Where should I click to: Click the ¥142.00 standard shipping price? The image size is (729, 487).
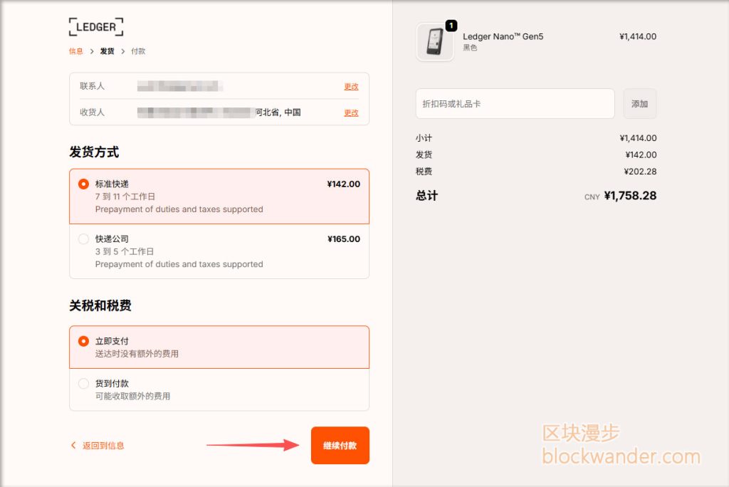point(344,184)
